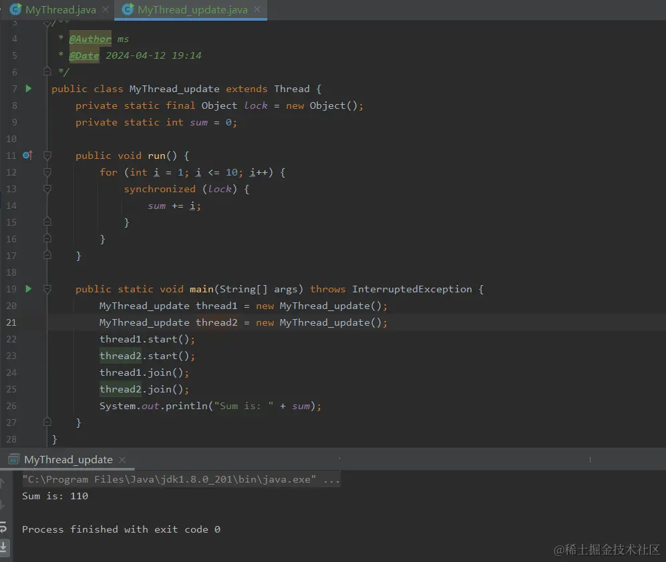Click the fold end marker on line 15
This screenshot has height=562, width=666.
click(47, 222)
